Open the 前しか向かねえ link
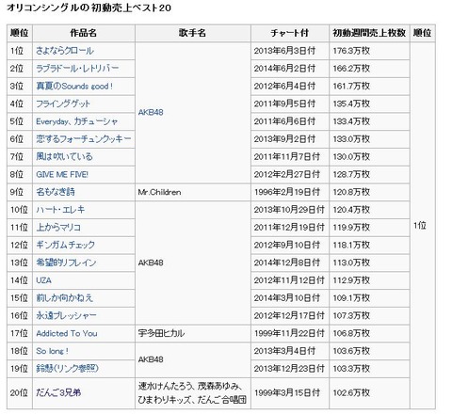 tap(65, 298)
